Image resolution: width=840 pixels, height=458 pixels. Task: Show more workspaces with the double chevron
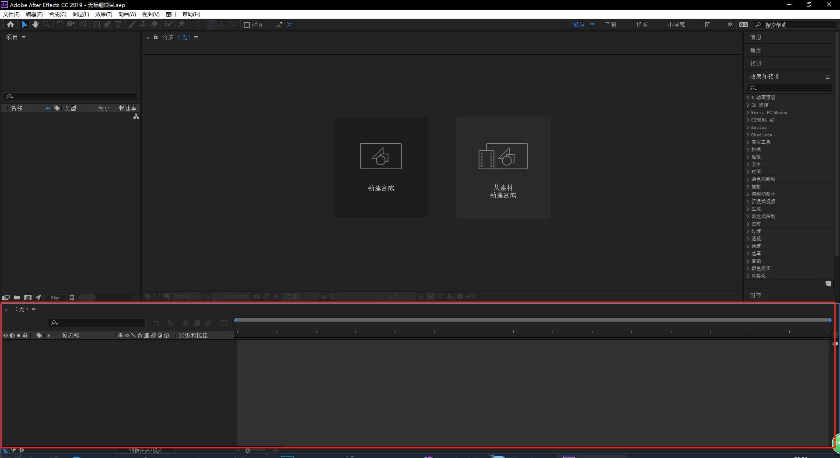coord(730,24)
